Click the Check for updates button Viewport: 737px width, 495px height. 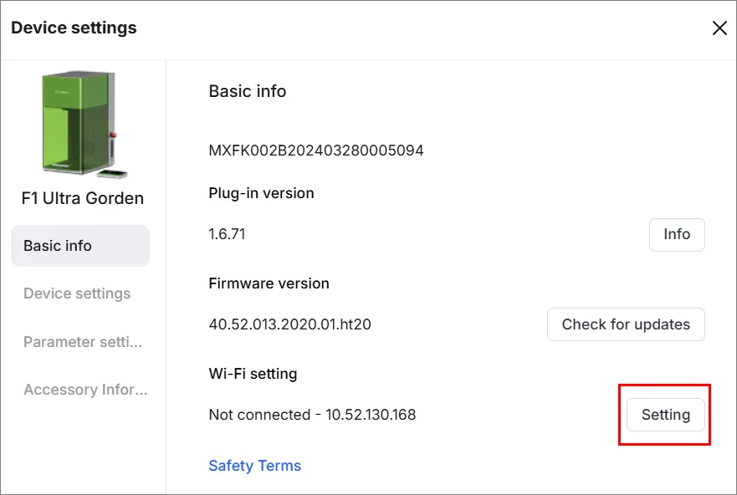[x=626, y=324]
